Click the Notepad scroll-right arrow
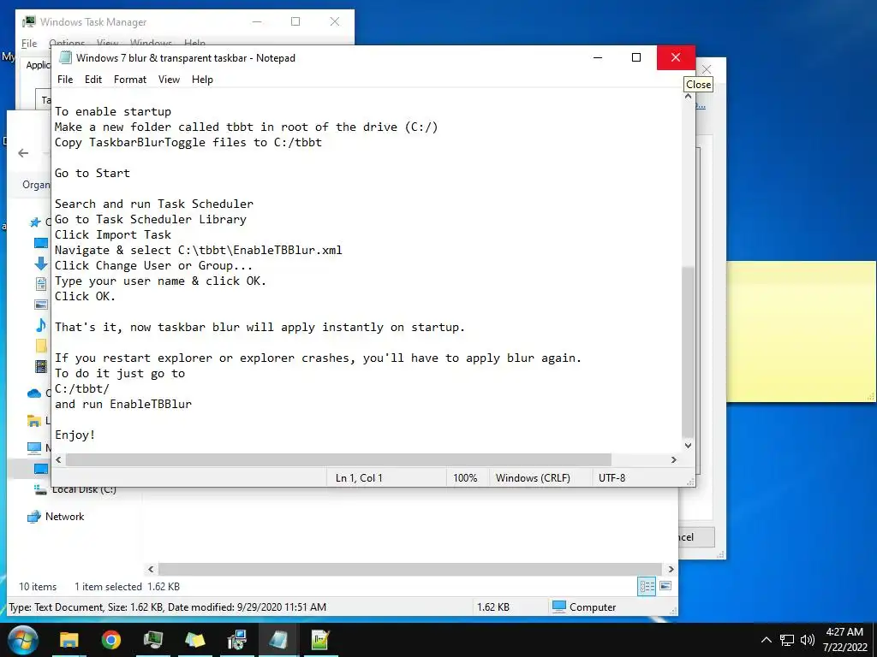The height and width of the screenshot is (657, 877). pyautogui.click(x=674, y=459)
